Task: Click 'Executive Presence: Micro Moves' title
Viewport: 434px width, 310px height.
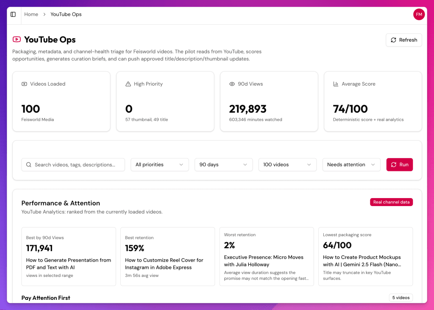Action: (x=264, y=261)
